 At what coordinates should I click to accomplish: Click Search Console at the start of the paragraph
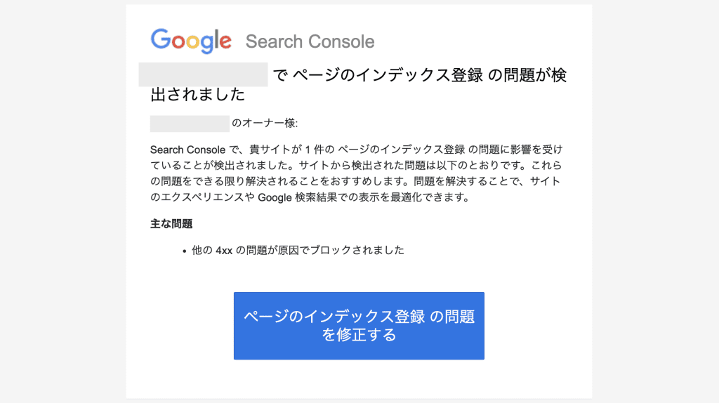pos(188,150)
